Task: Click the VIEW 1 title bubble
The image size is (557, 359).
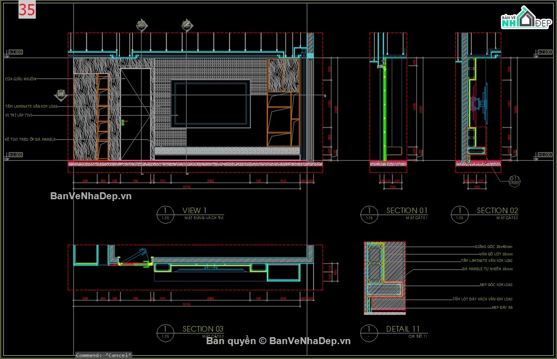Action: point(165,213)
